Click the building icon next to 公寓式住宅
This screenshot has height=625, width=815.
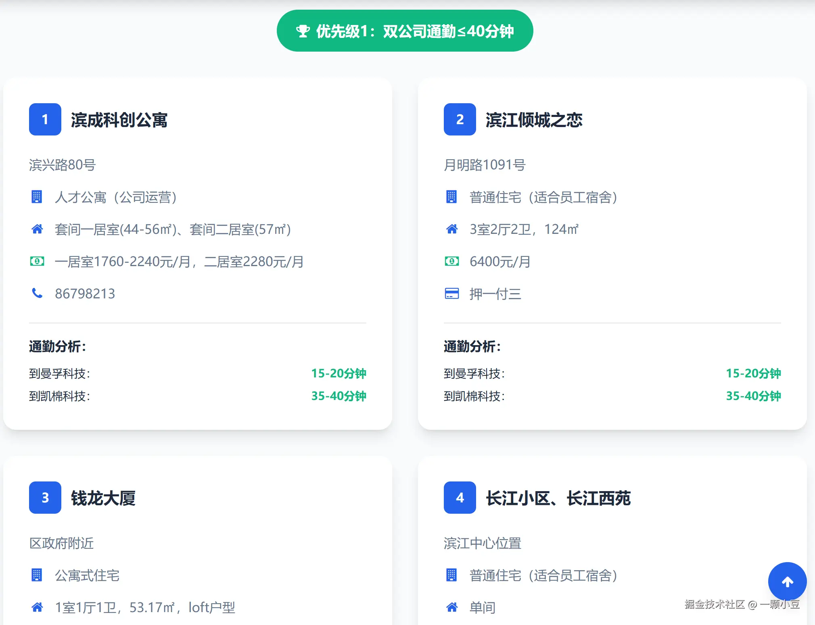point(37,575)
